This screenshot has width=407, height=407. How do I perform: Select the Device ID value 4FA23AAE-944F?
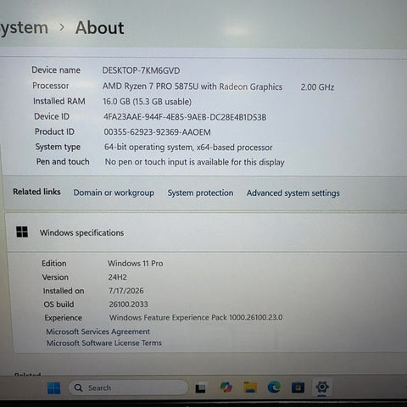pos(185,117)
